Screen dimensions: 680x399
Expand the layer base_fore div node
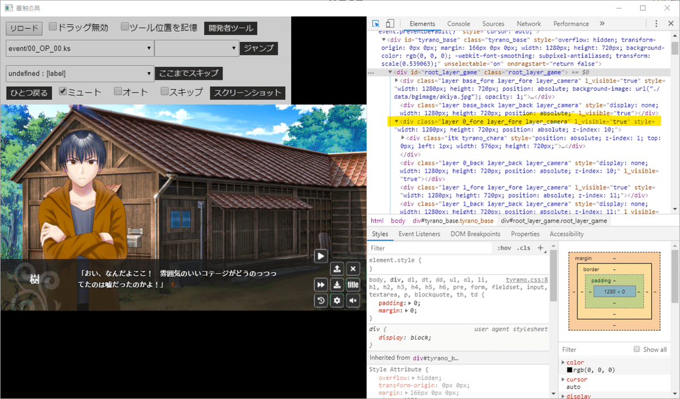pyautogui.click(x=397, y=81)
